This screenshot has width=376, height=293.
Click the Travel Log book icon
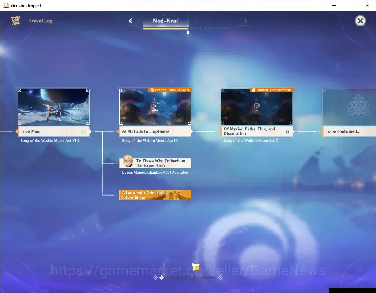[15, 21]
